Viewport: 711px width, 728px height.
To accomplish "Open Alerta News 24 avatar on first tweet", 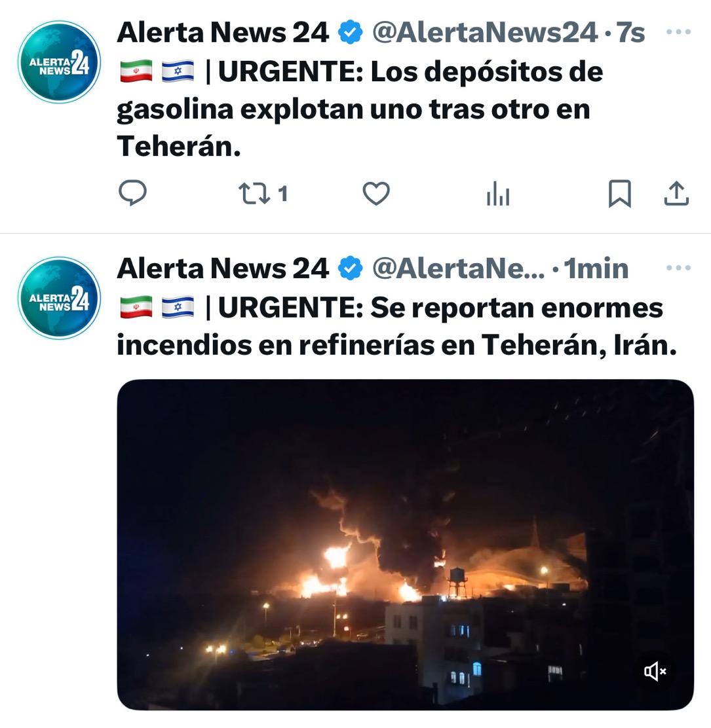I will pyautogui.click(x=59, y=62).
